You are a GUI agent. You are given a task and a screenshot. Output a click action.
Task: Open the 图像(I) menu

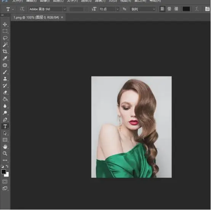(45, 1)
